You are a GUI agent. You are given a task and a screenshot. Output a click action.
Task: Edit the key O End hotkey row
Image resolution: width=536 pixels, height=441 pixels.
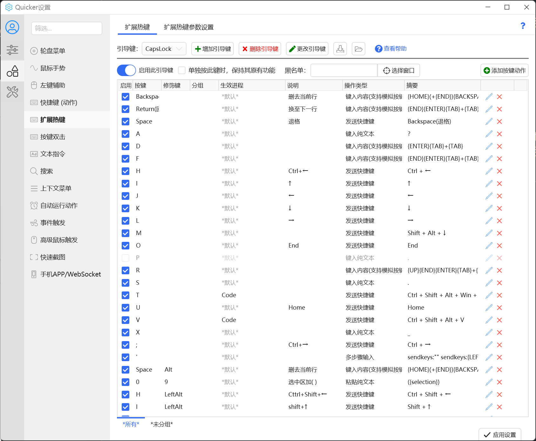pos(489,246)
